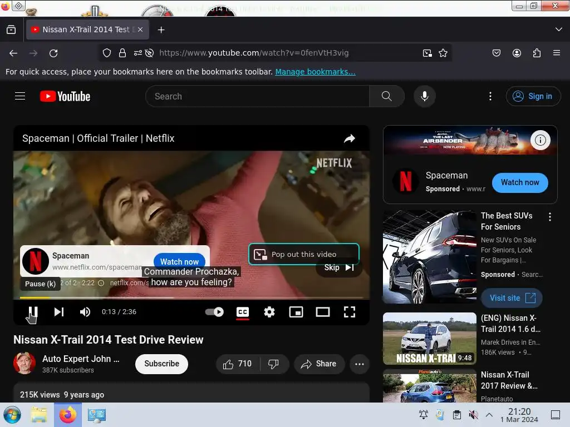Click muted speaker tray icon

[473, 415]
